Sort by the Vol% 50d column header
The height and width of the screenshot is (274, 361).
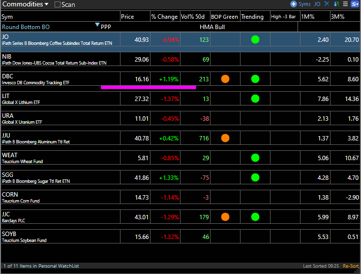tap(195, 17)
